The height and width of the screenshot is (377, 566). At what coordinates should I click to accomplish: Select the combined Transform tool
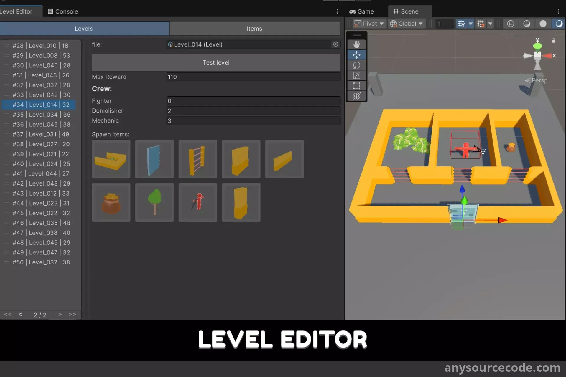tap(356, 96)
